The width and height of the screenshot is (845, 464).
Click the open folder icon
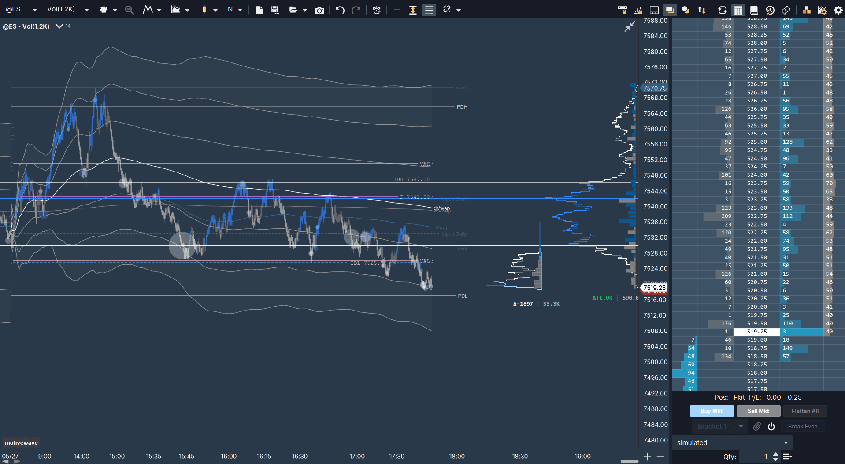click(293, 10)
